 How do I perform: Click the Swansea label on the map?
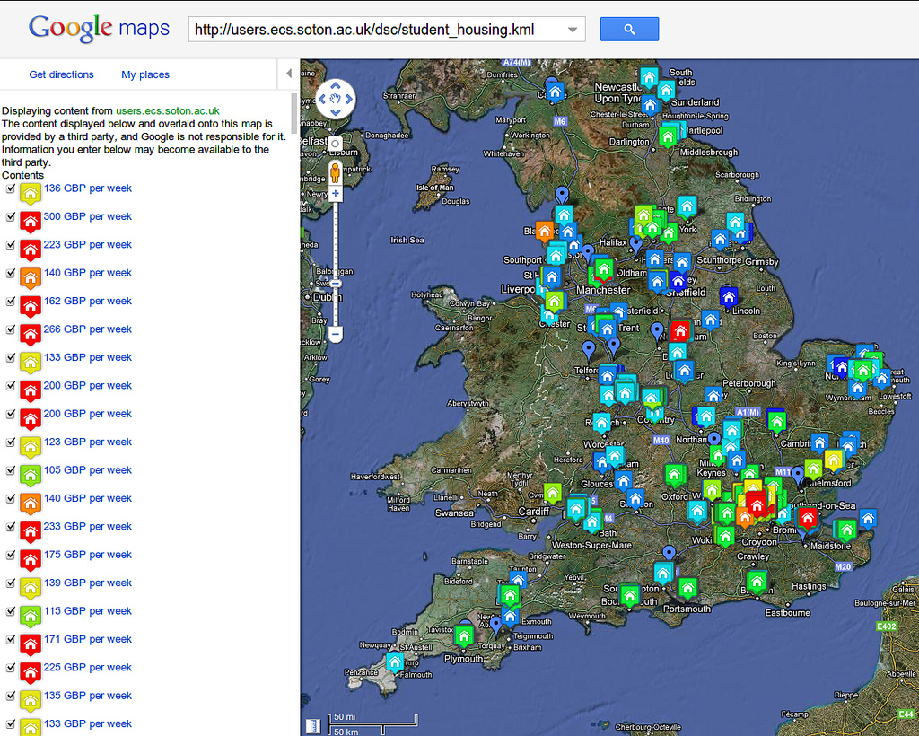pos(454,513)
